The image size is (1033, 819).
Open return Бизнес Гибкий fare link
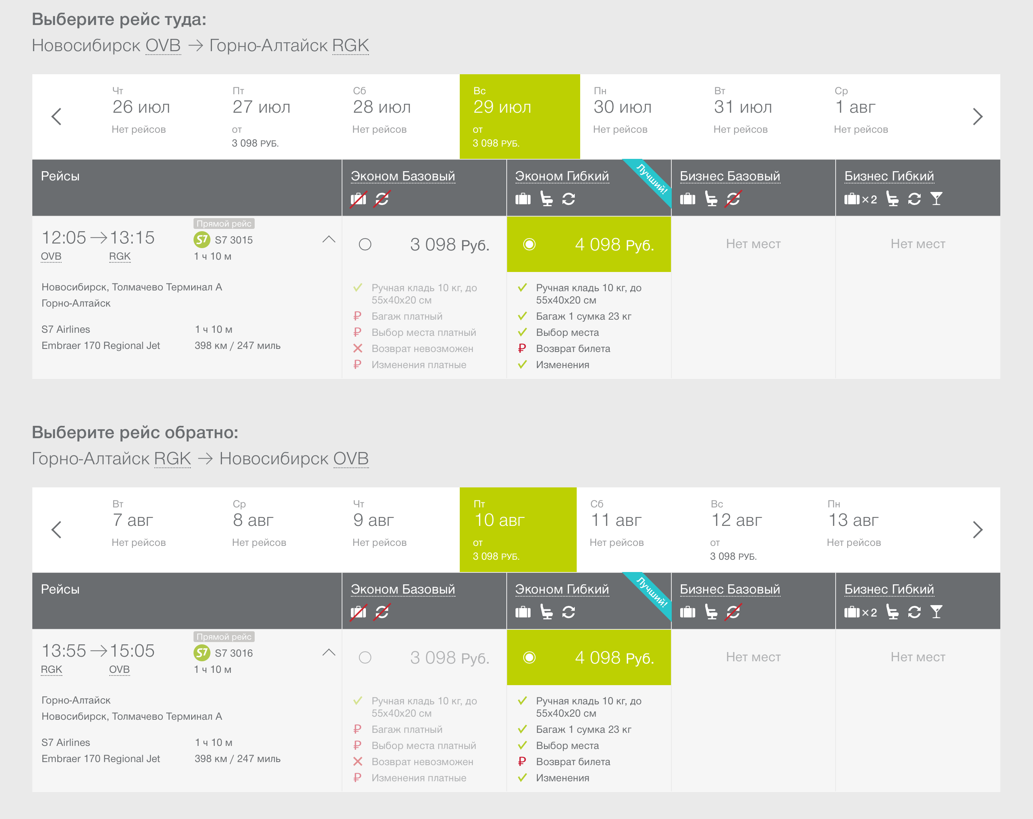click(889, 590)
